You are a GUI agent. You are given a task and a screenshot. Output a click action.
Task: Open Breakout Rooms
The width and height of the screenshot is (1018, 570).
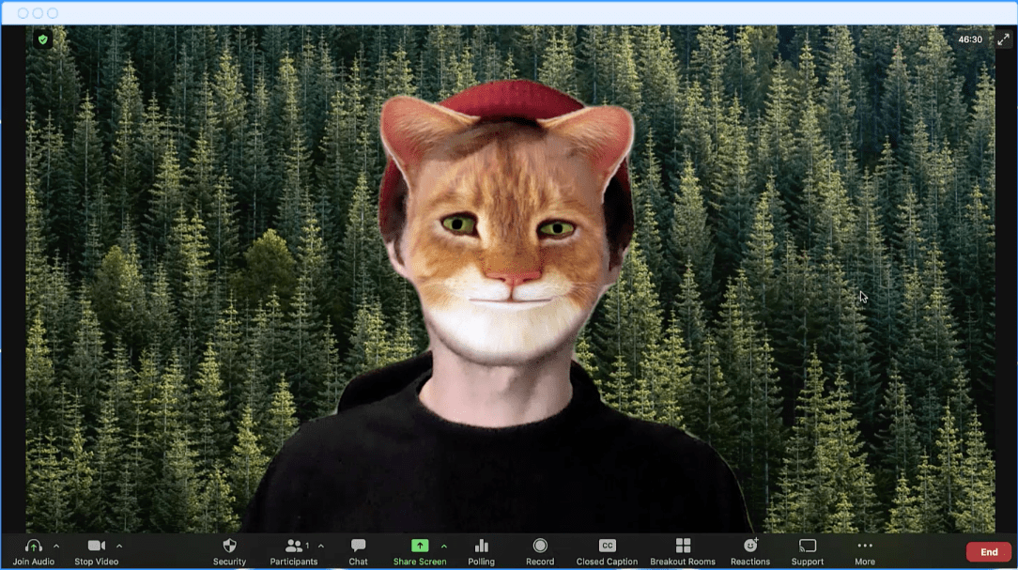683,547
